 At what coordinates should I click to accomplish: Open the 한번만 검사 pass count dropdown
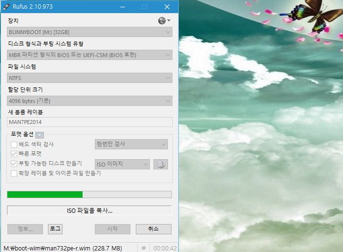(131, 144)
